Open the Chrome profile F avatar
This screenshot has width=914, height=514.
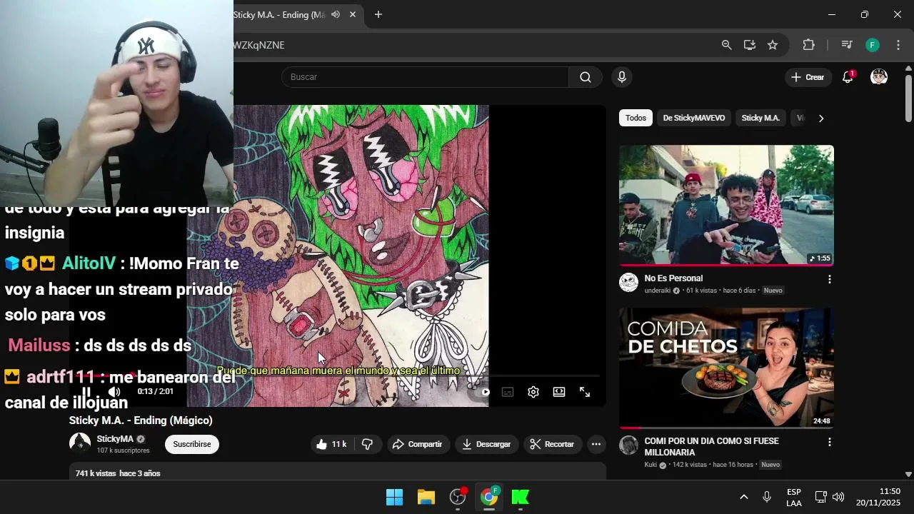pos(873,45)
